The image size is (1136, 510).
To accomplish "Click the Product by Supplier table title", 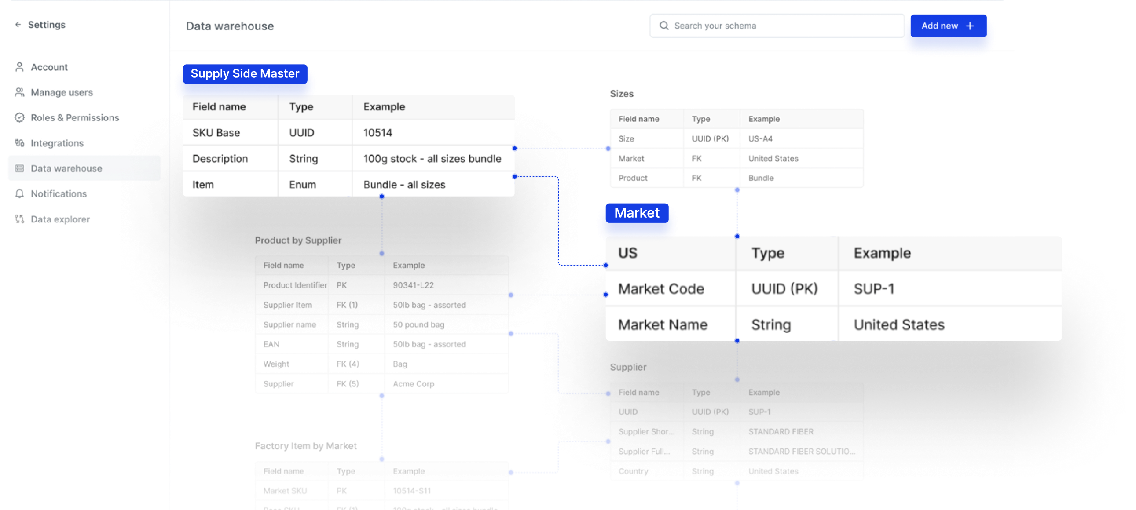I will click(x=298, y=240).
